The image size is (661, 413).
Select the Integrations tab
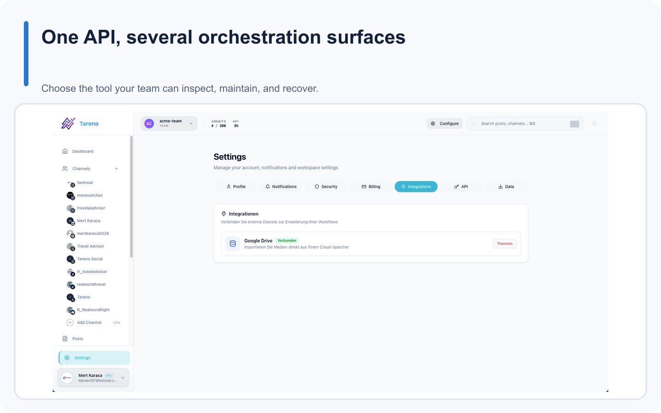pos(416,187)
